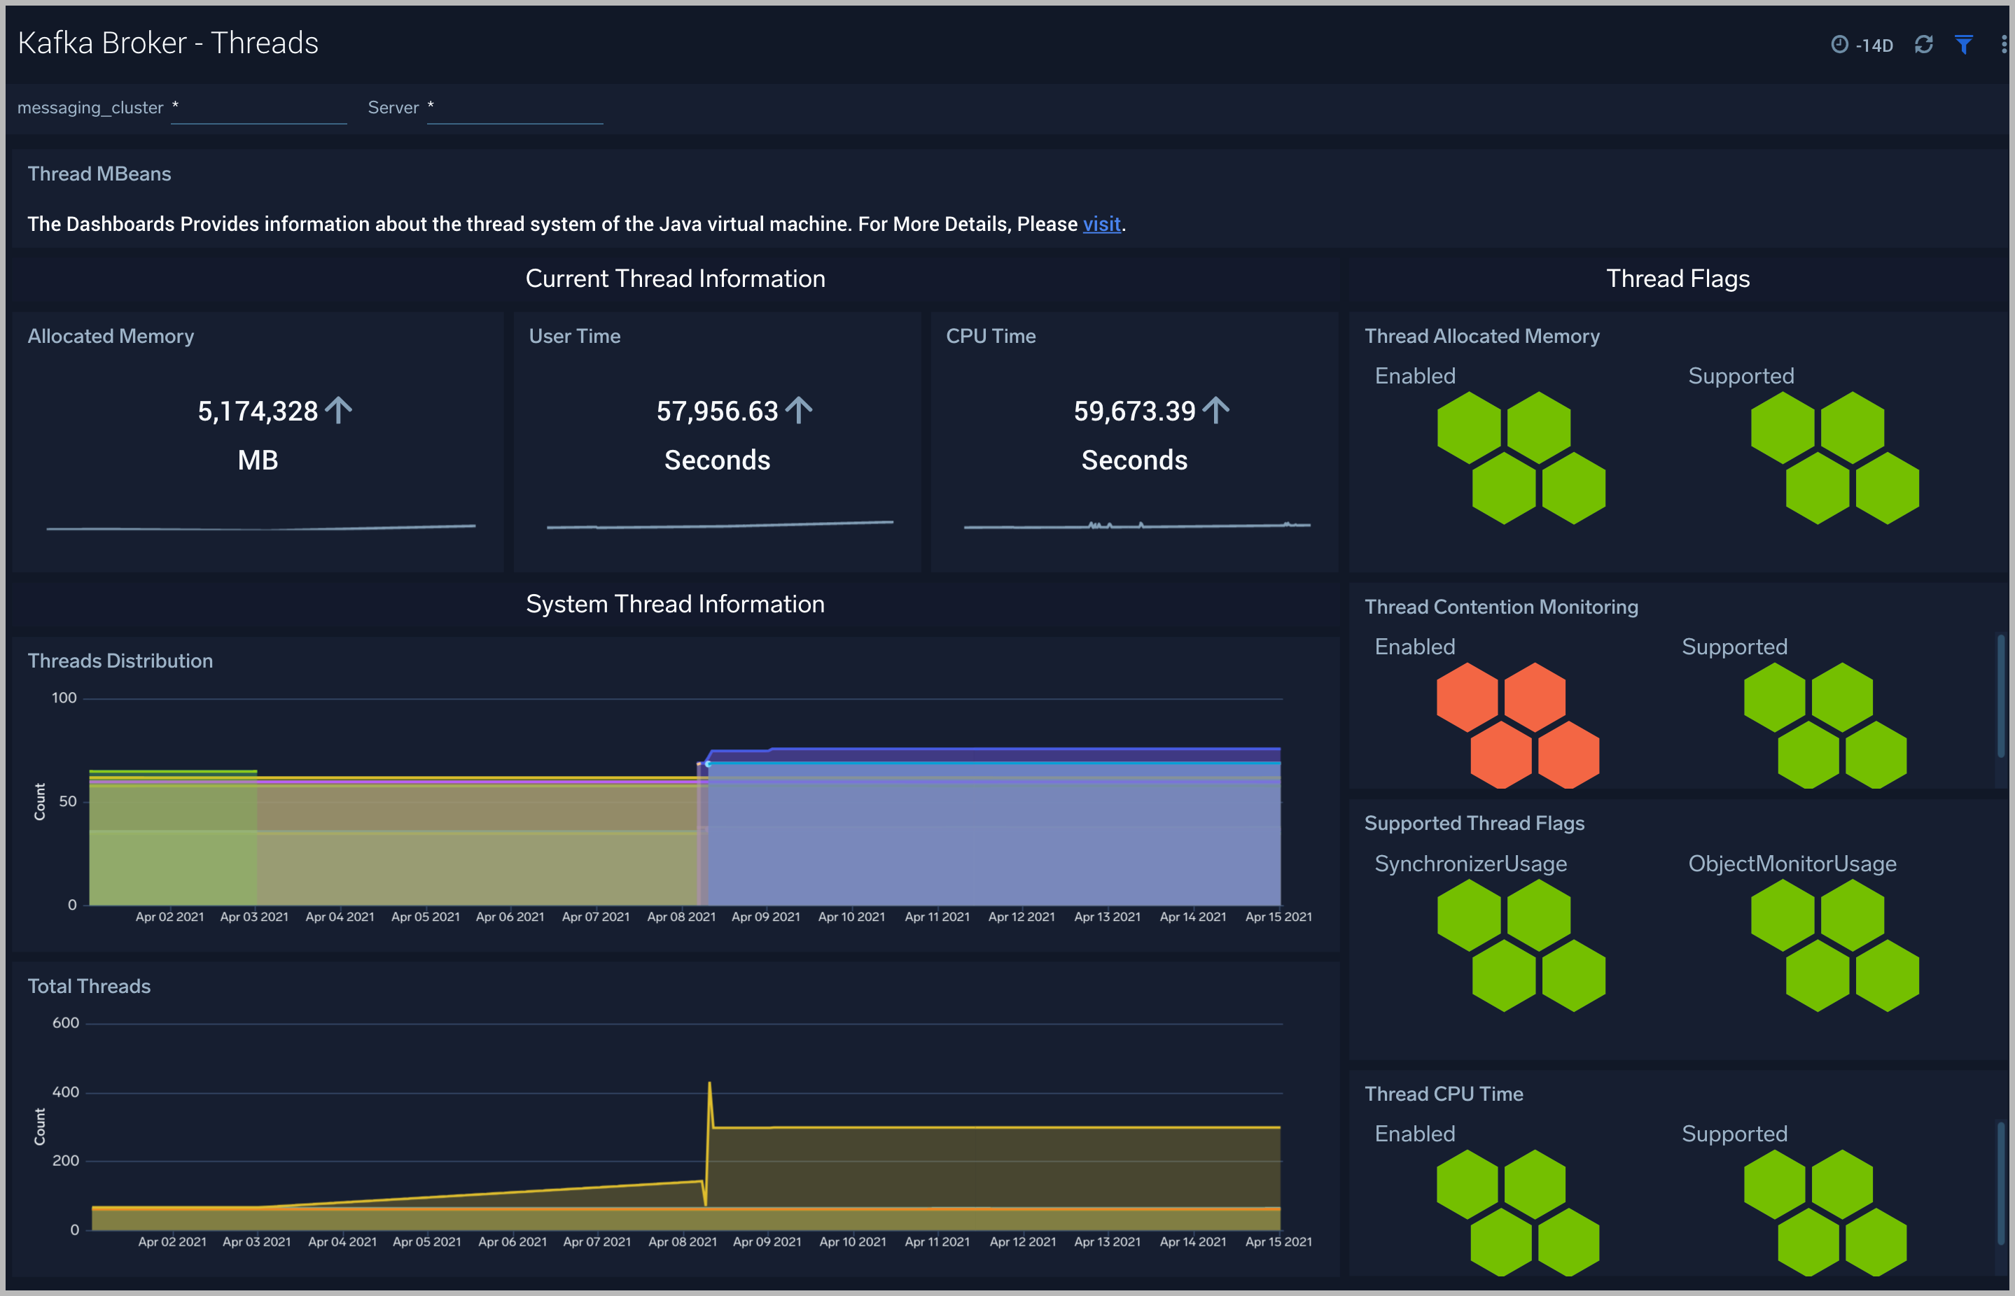Click the upward arrow next to CPU Time value

1216,410
